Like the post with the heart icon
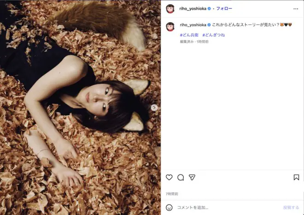 coord(169,177)
